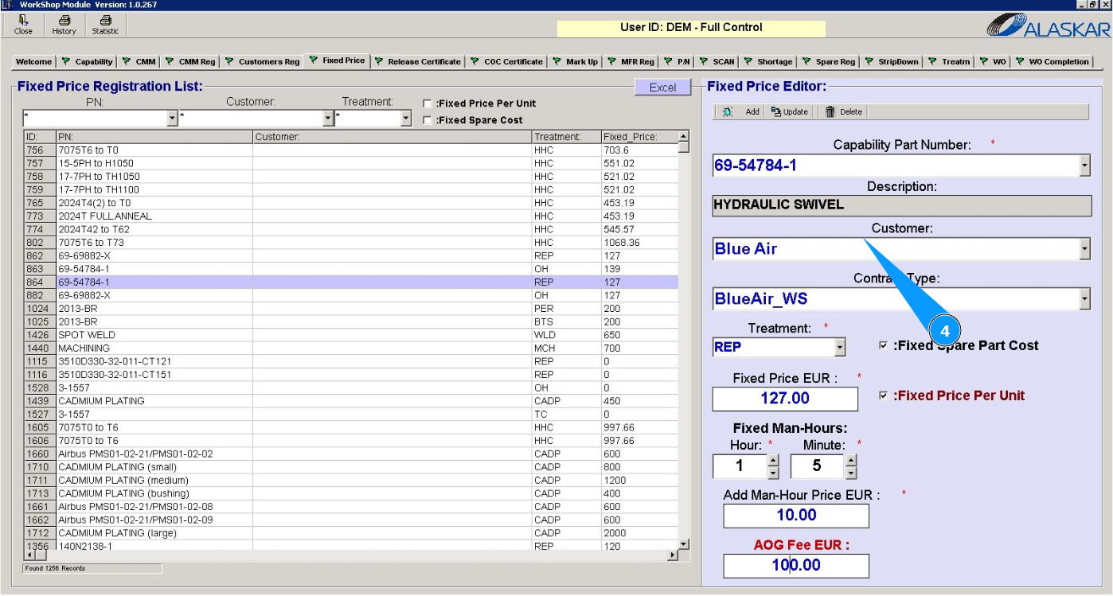Viewport: 1113px width, 596px height.
Task: Click the Update record icon
Action: 776,112
